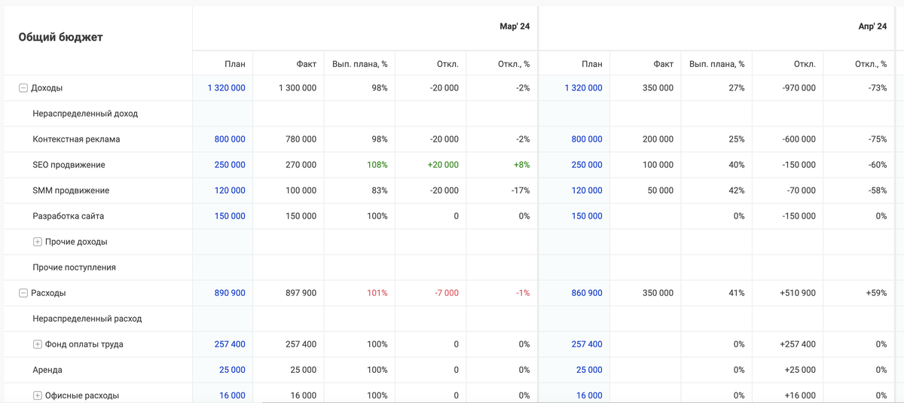Click empty March plan cell for Нераспределенный расход
904x403 pixels.
click(x=222, y=319)
